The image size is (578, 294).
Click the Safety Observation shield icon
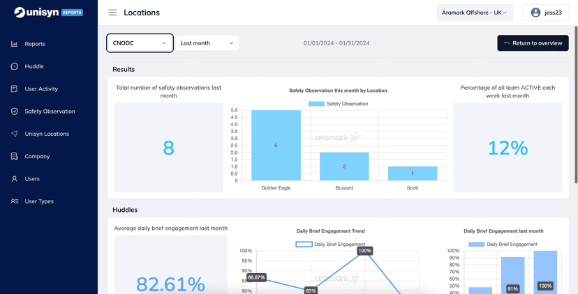15,111
